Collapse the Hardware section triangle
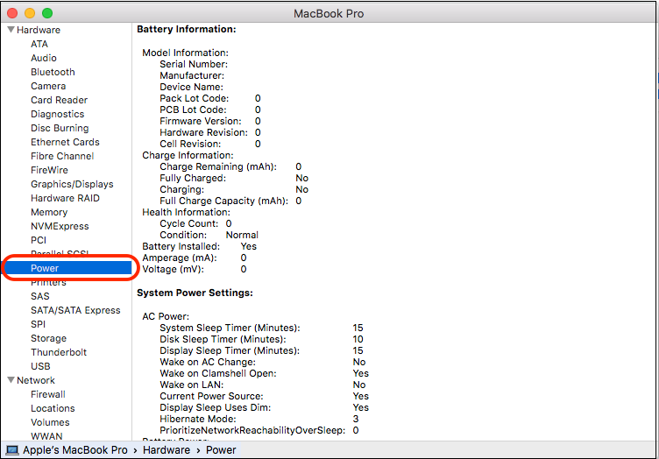Viewport: 659px width, 459px height. point(11,30)
